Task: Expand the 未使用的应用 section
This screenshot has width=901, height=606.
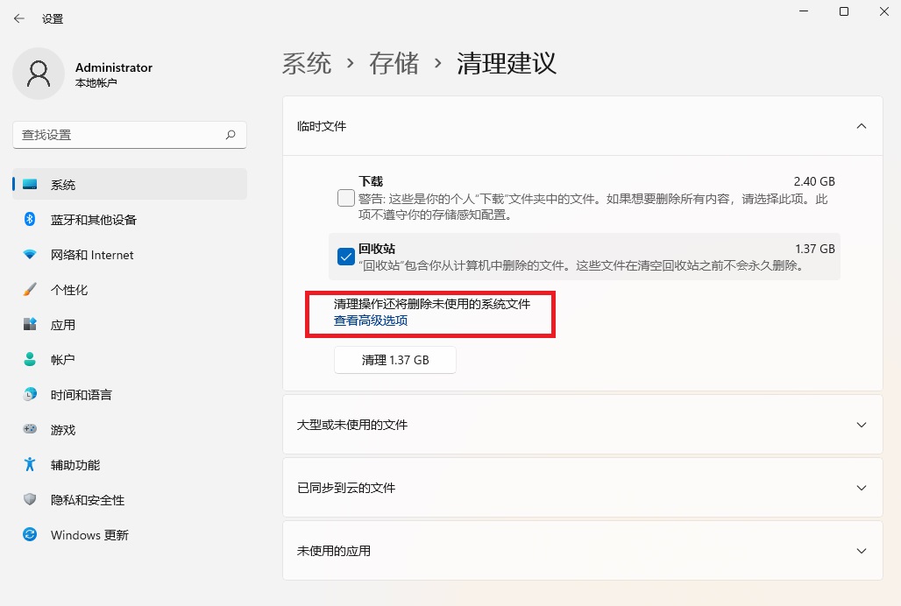Action: pos(861,551)
